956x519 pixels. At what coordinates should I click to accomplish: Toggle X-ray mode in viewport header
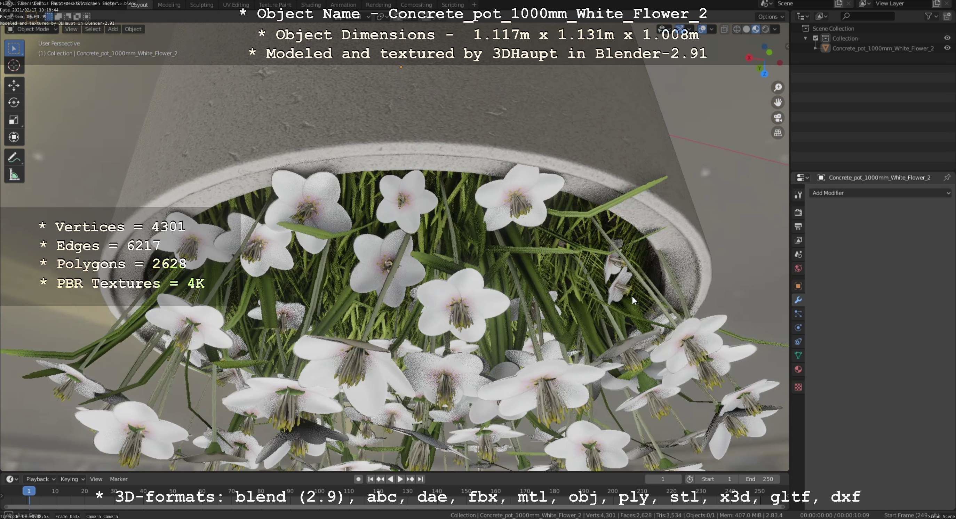pyautogui.click(x=724, y=29)
